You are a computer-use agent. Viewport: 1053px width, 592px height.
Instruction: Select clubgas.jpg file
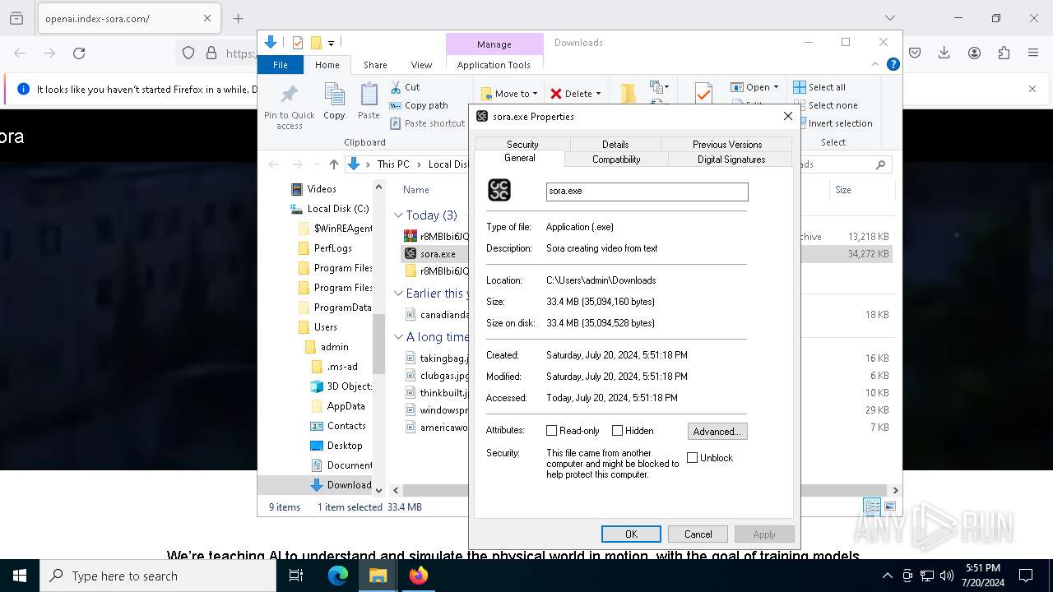point(444,376)
